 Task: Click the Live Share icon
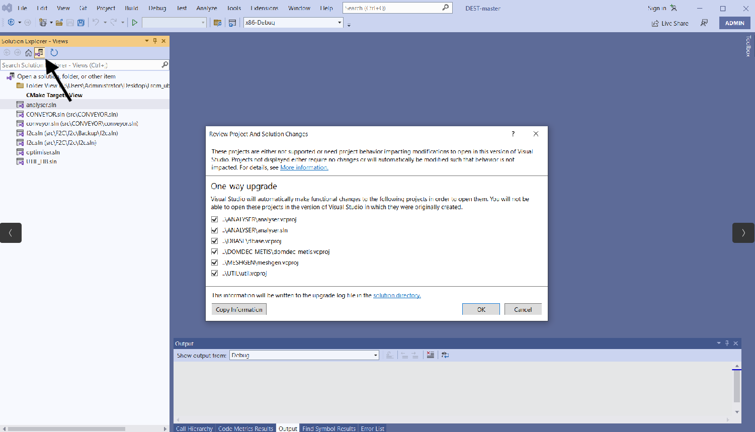pyautogui.click(x=655, y=23)
